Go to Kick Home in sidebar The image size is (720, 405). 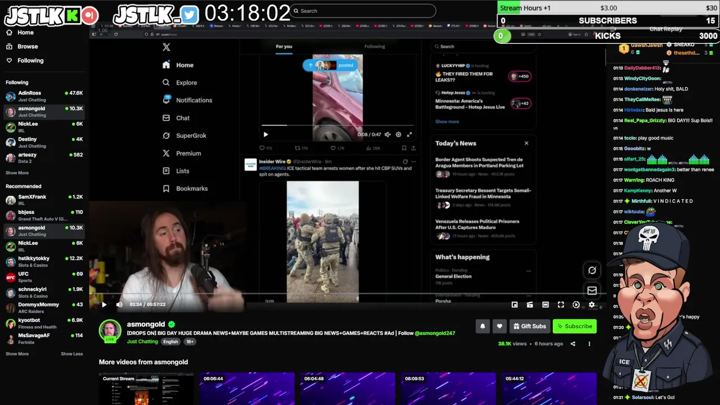20,33
